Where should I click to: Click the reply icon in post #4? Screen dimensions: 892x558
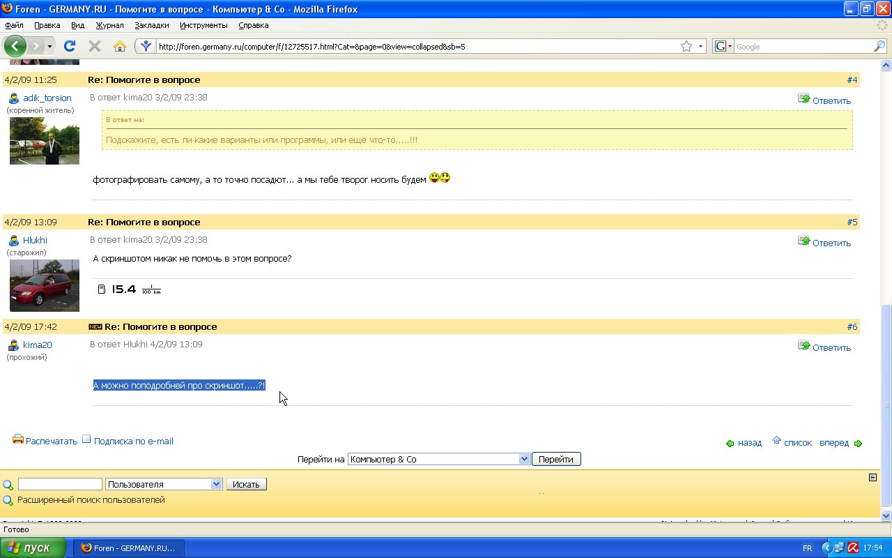point(804,98)
